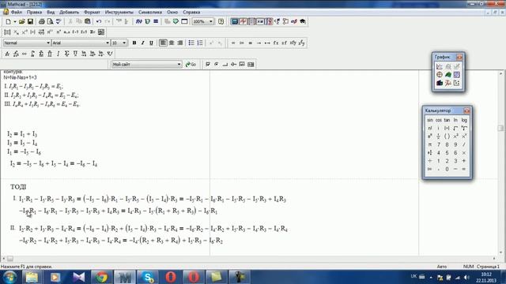
Task: Insert a 3D bar plot from the График palette
Action: click(440, 83)
